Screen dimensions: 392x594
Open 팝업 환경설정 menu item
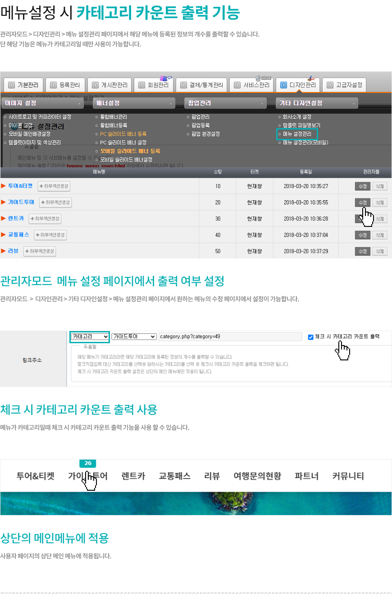click(205, 134)
